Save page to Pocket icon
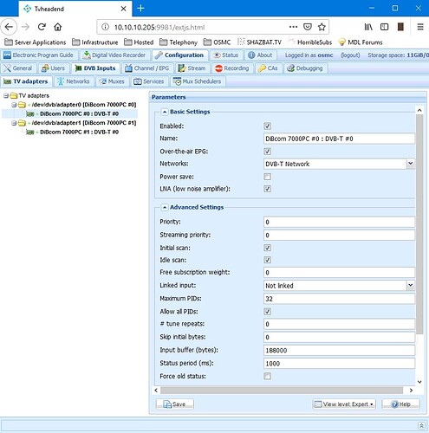 tap(308, 27)
